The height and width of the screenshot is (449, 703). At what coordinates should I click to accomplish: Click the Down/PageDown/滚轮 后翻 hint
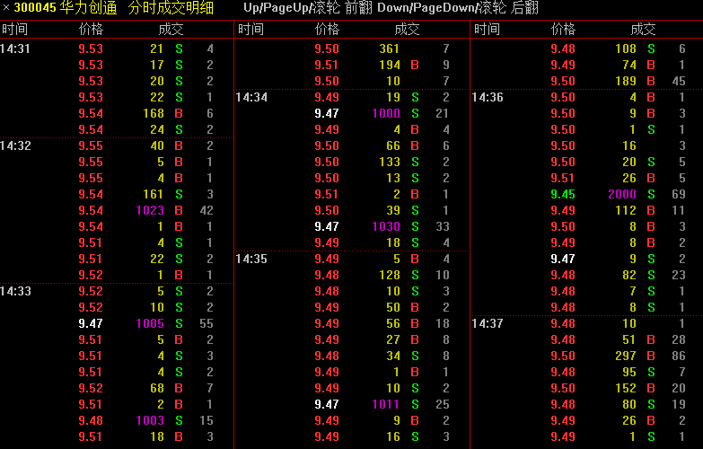click(458, 7)
